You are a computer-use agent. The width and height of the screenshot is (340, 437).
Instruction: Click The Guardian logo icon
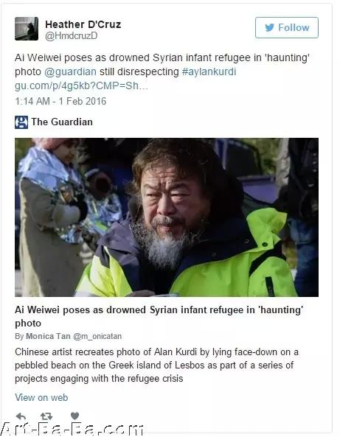click(21, 122)
